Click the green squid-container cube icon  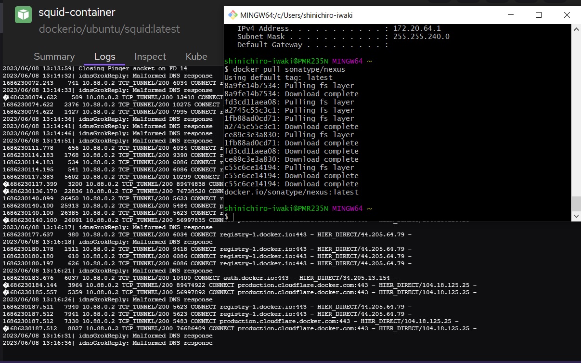click(23, 14)
